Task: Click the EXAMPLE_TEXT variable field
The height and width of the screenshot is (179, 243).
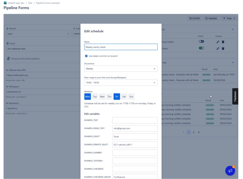Action: (135, 120)
